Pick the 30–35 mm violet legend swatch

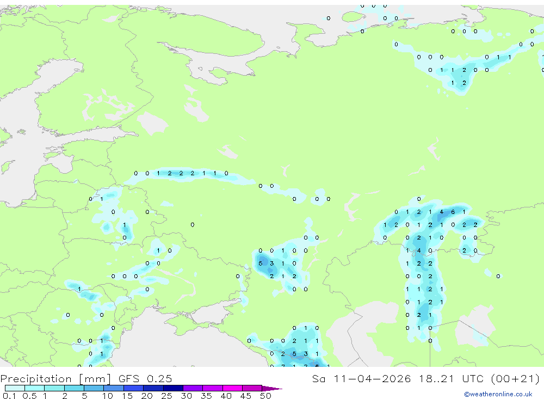[x=193, y=388]
